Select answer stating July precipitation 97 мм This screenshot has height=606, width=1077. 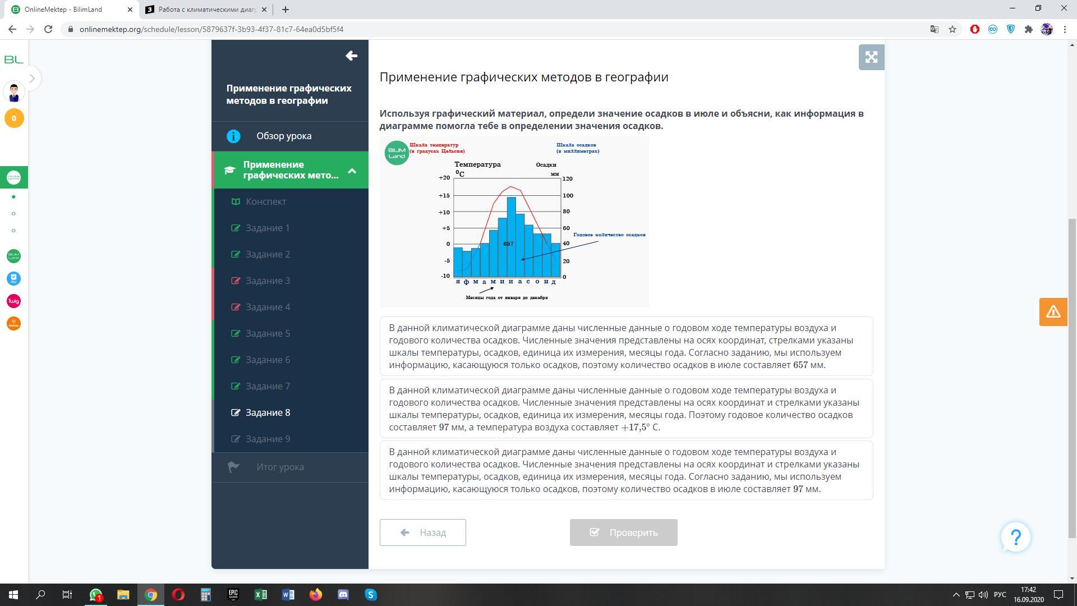626,470
